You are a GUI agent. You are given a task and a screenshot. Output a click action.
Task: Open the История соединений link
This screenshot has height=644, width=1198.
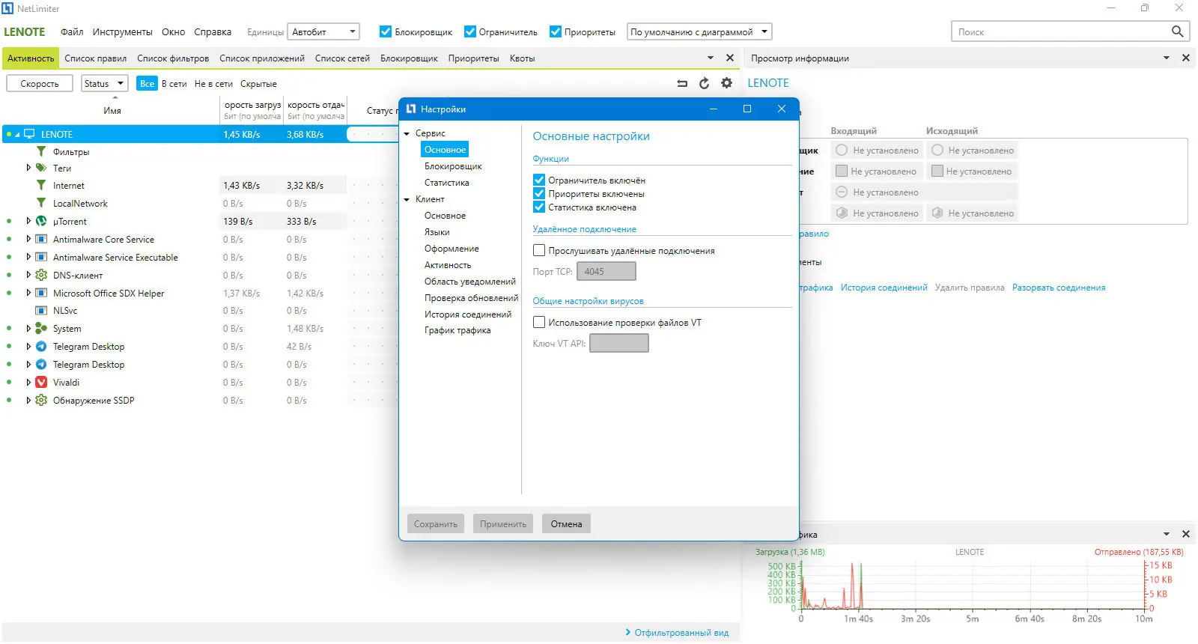tap(884, 288)
